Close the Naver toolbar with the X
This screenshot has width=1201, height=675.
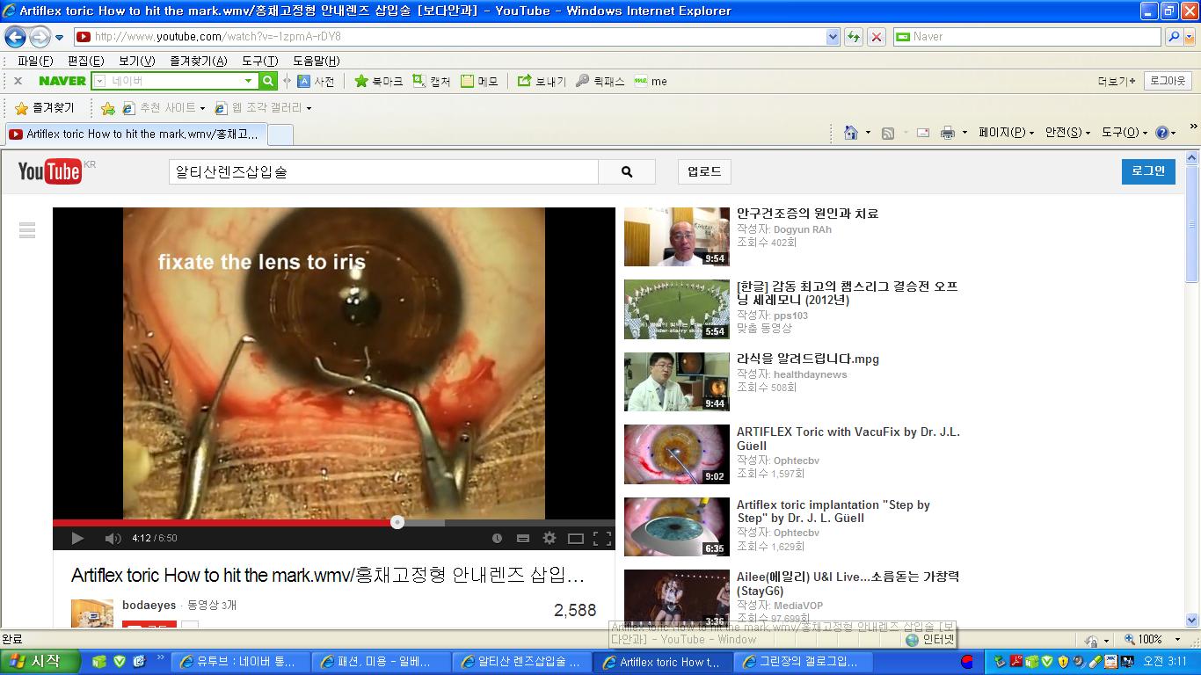(18, 81)
